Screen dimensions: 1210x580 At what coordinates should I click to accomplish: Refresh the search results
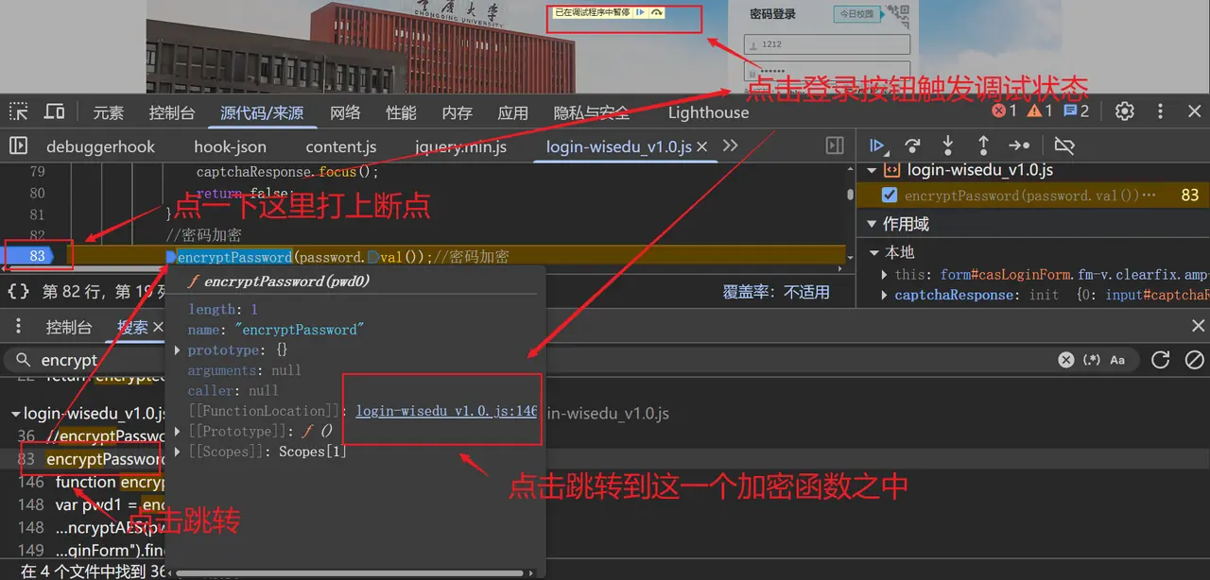(x=1161, y=360)
